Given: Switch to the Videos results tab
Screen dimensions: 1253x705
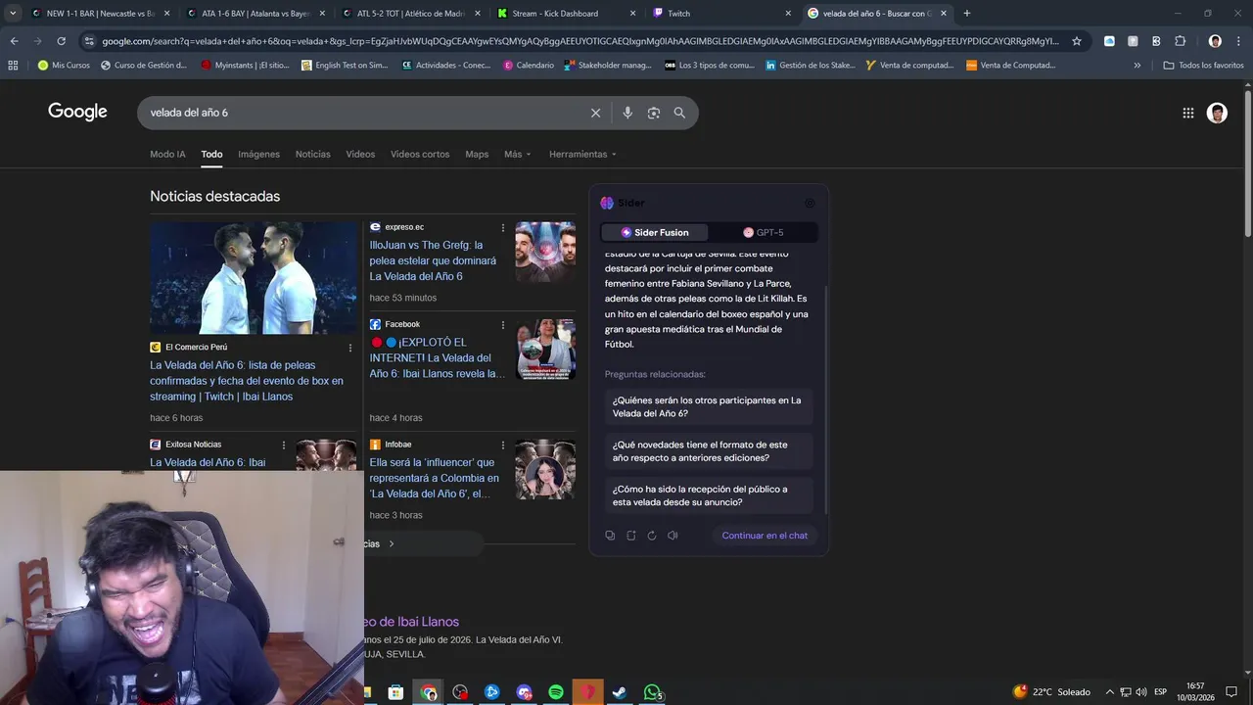Looking at the screenshot, I should click(x=360, y=155).
